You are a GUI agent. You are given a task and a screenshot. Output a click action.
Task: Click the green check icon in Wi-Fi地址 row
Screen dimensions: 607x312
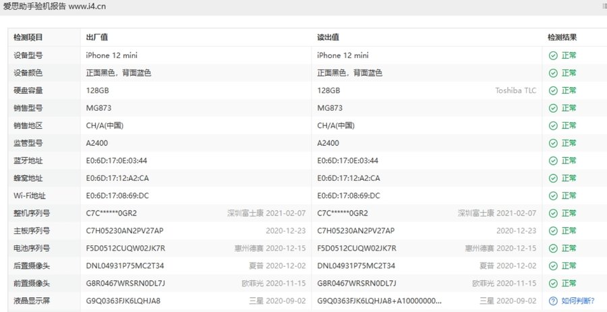click(553, 196)
